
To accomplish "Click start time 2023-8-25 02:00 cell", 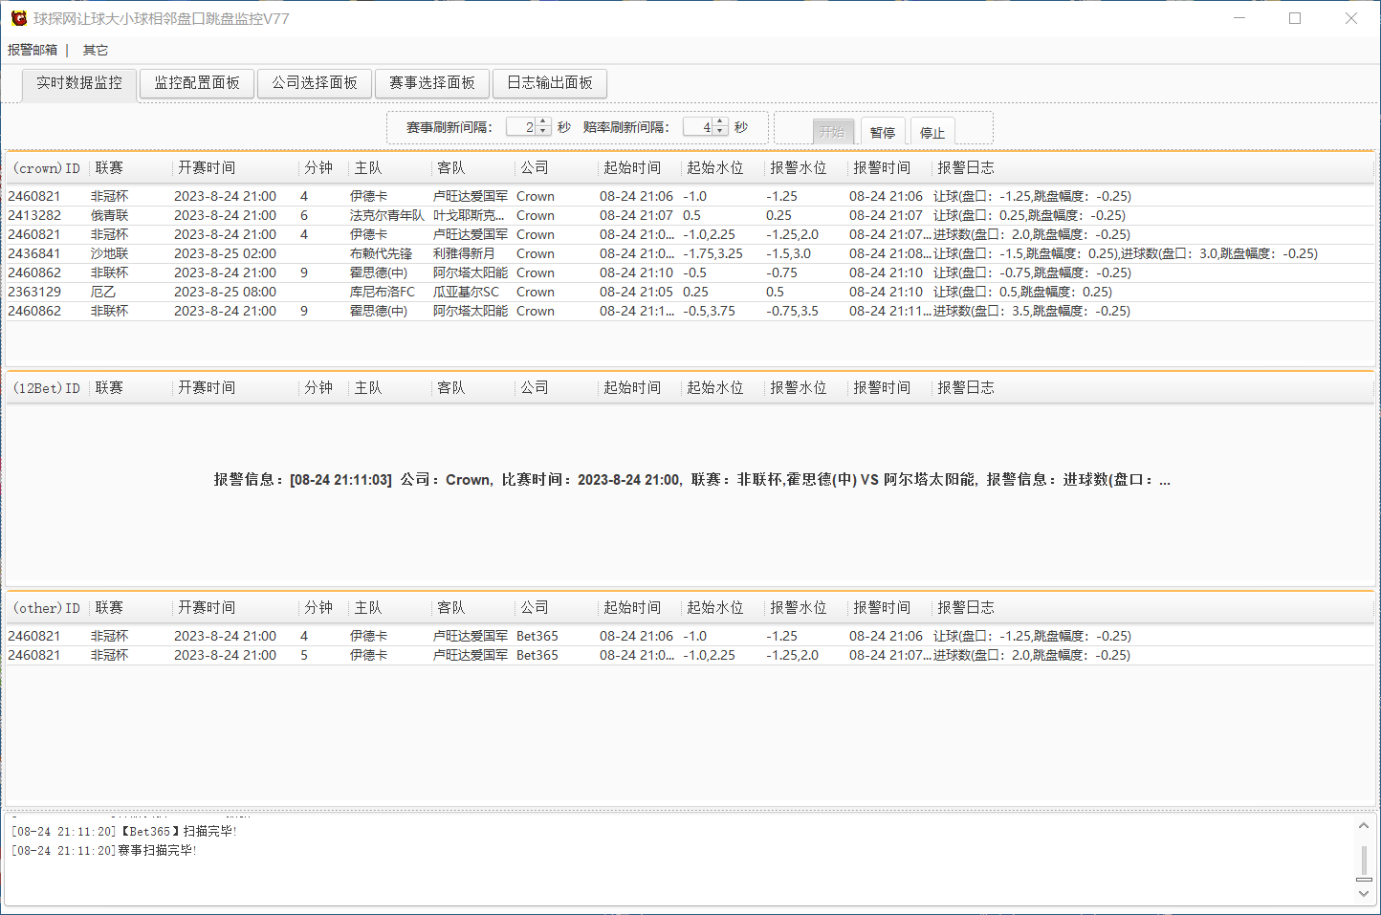I will coord(226,253).
